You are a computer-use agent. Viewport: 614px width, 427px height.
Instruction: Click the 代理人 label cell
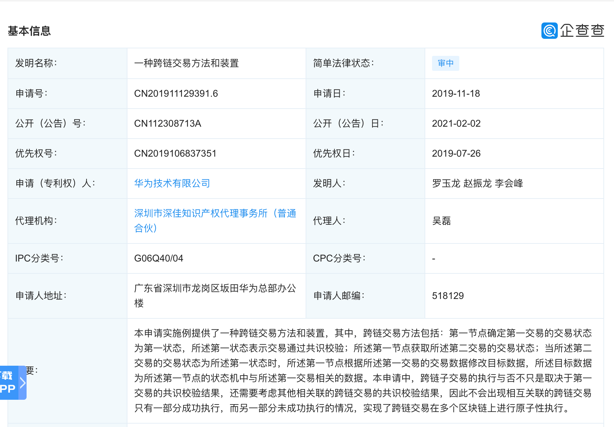(x=365, y=221)
